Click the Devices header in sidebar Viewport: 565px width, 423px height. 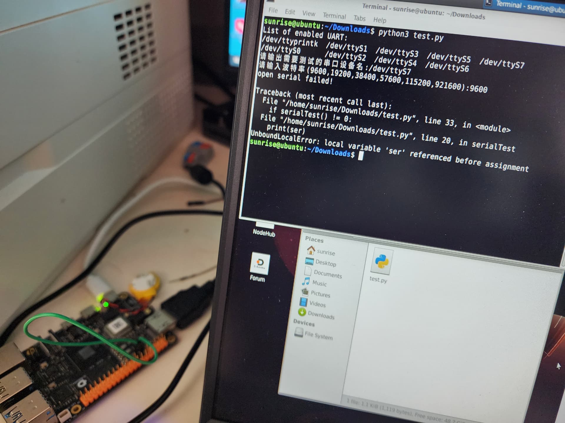tap(304, 323)
